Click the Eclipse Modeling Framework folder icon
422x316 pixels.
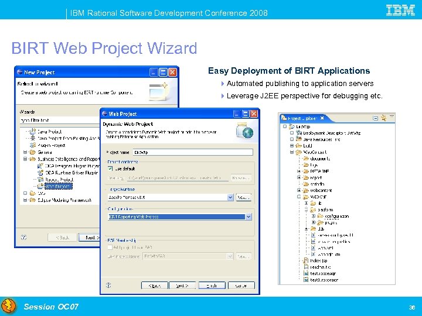pyautogui.click(x=33, y=200)
